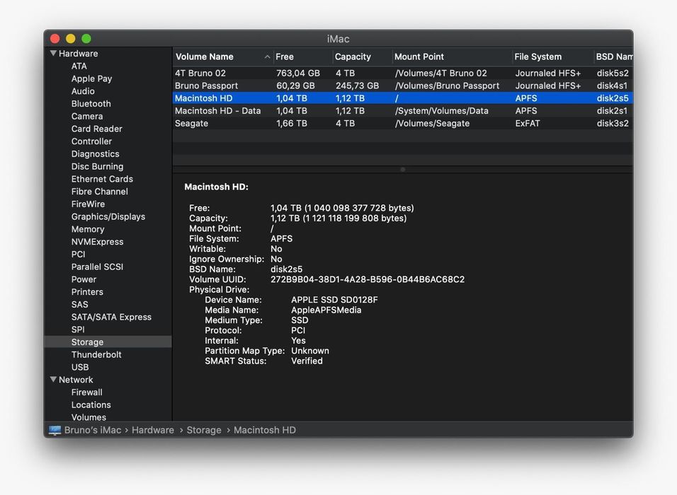Sort by Mount Point column header
This screenshot has width=677, height=495.
tap(452, 57)
